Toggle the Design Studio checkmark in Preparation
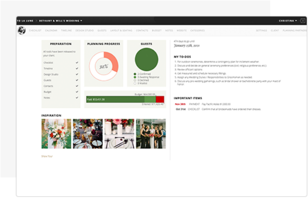308x198 pixels. coord(77,74)
